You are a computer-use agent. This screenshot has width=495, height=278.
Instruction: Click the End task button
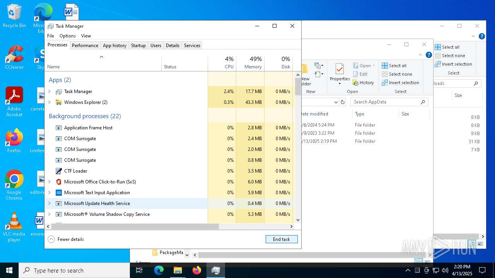pyautogui.click(x=282, y=239)
